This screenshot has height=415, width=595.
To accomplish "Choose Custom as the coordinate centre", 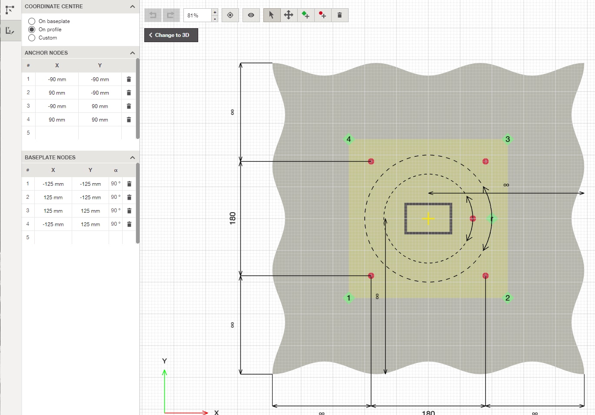I will click(31, 38).
